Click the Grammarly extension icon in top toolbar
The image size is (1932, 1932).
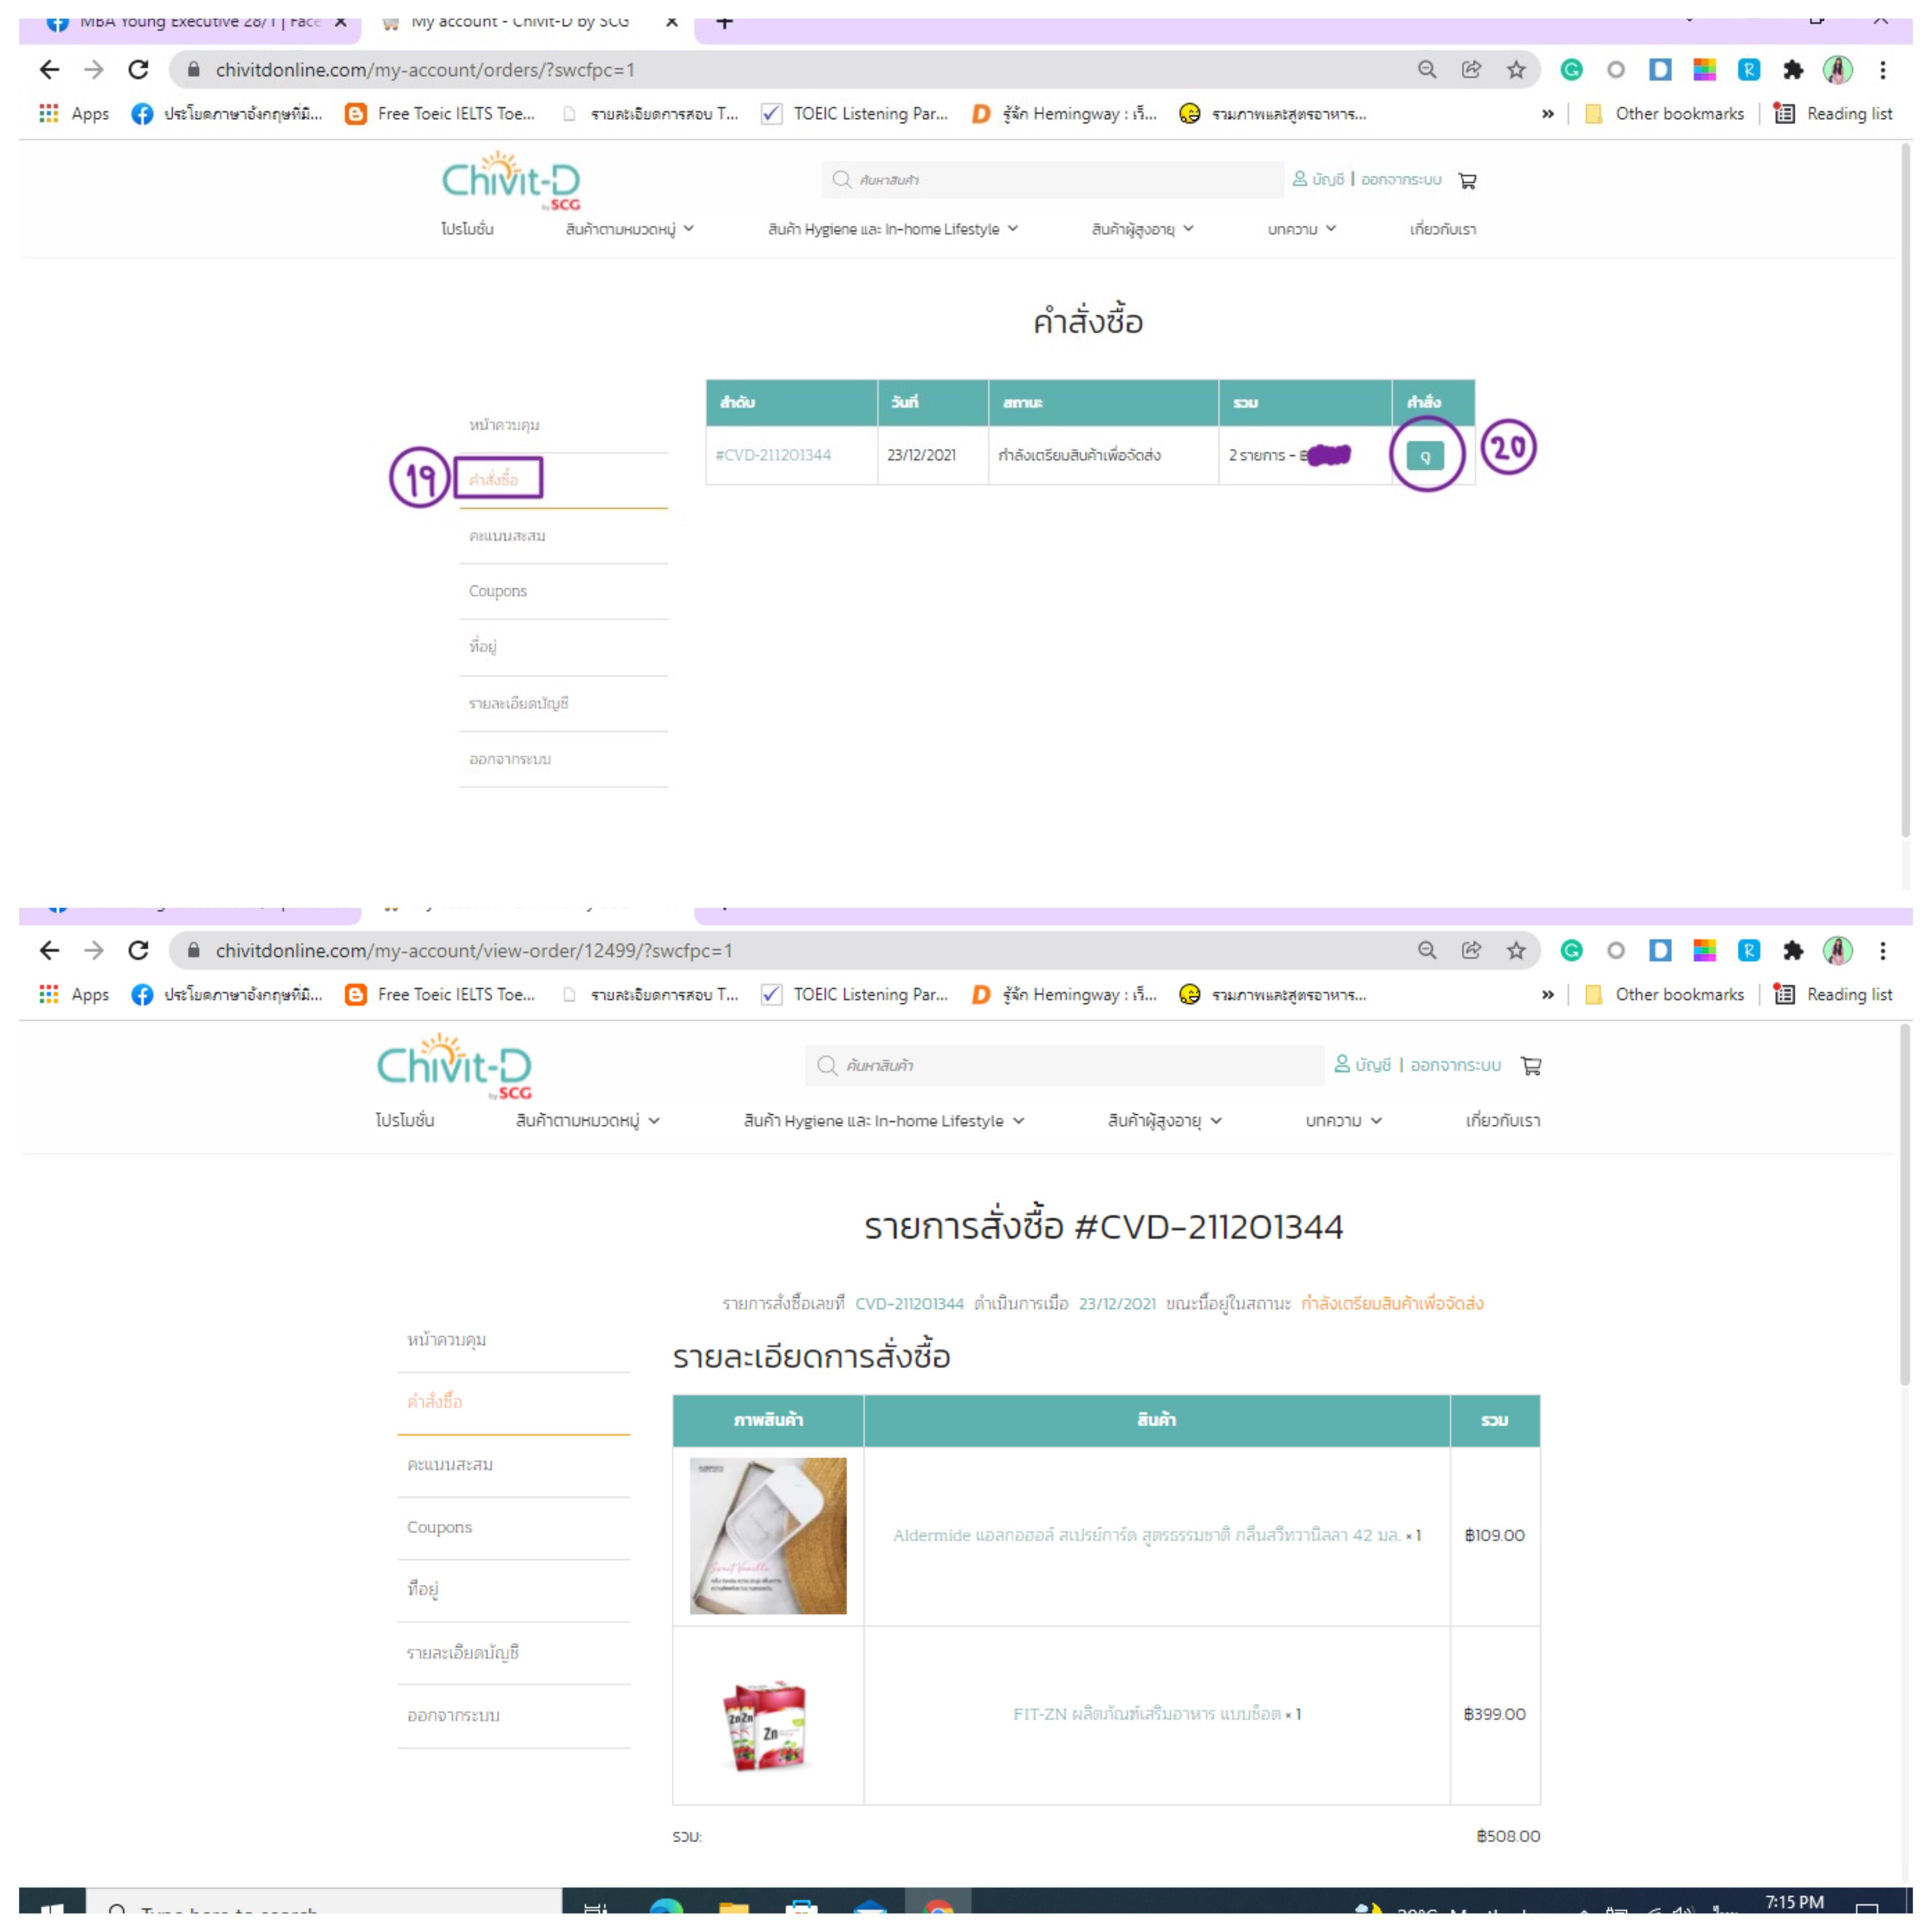pos(1572,70)
